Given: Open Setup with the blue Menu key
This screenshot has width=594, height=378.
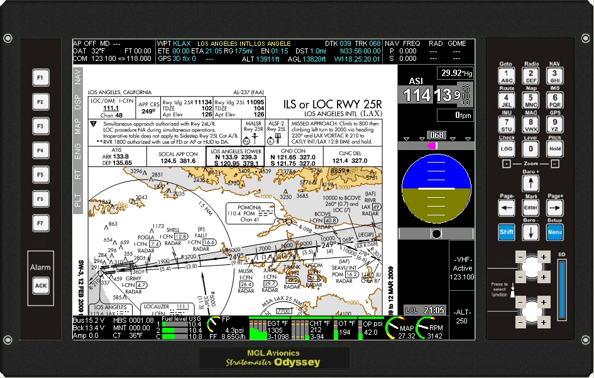Looking at the screenshot, I should click(x=554, y=232).
